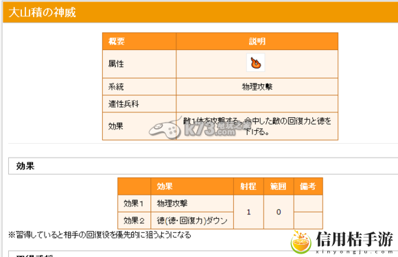Click the '効果2' row label
The image size is (398, 257).
(134, 221)
